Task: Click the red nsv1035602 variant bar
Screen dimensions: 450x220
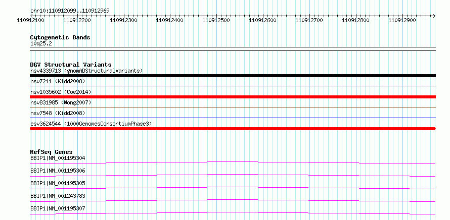Action: click(x=233, y=97)
